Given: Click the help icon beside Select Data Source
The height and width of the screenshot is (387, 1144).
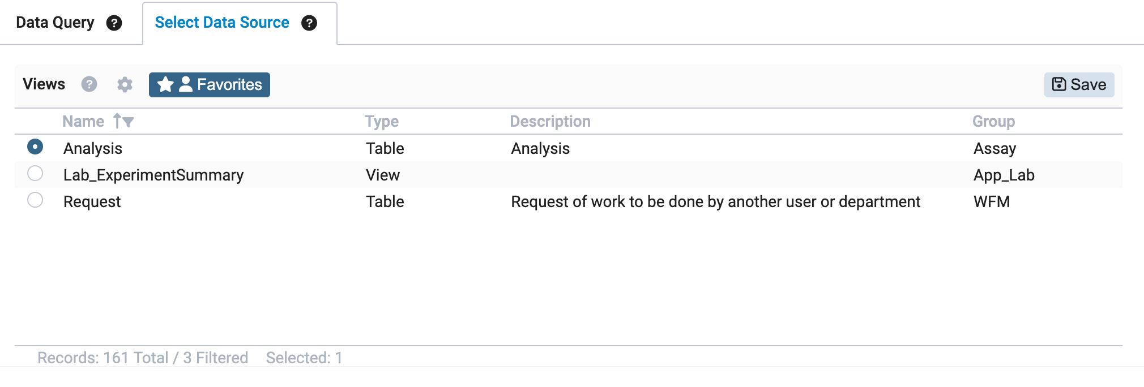Looking at the screenshot, I should 309,23.
